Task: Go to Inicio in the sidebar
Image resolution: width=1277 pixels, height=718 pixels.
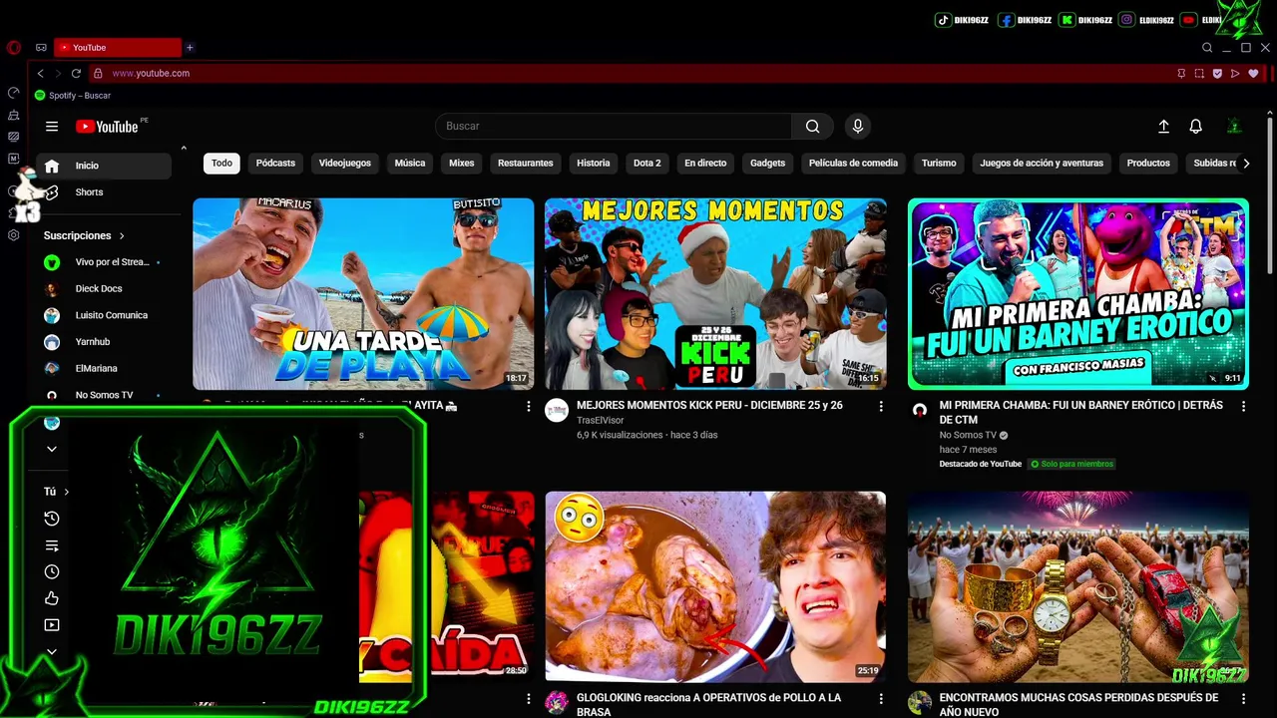Action: [x=104, y=166]
